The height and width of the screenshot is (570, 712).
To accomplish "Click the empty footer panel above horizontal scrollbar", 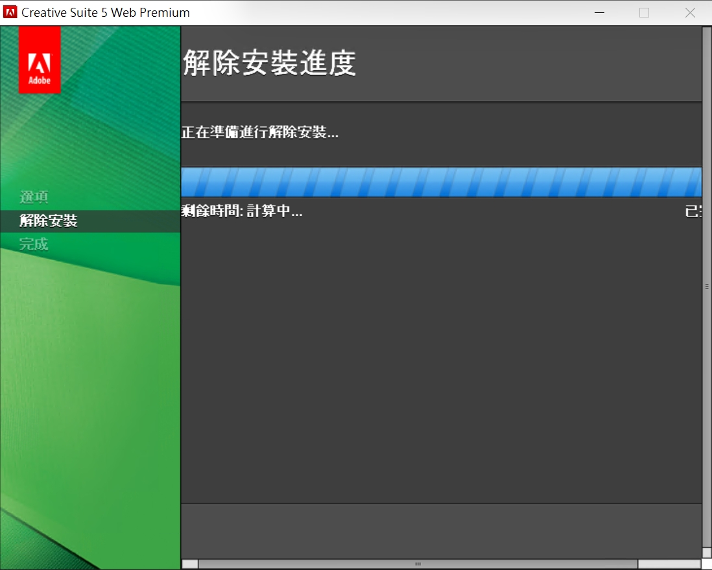I will tap(441, 530).
